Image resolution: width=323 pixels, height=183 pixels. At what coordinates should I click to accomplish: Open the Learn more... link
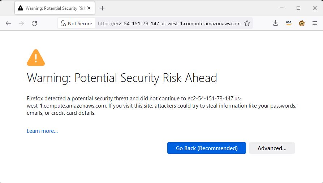click(x=42, y=131)
